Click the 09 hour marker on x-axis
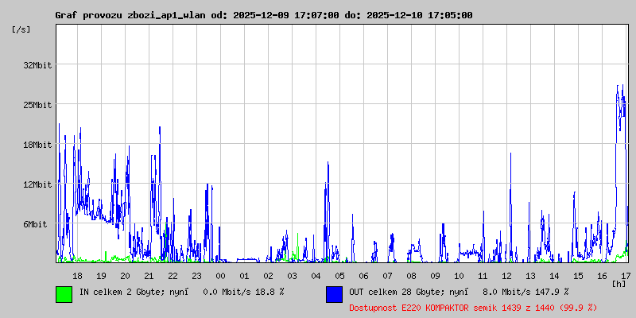The height and width of the screenshot is (318, 636). pos(436,276)
